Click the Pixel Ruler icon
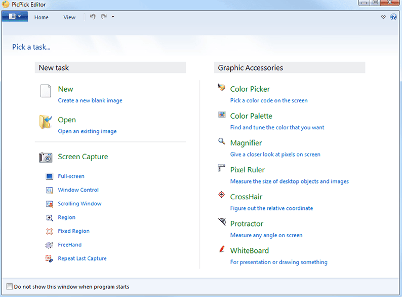402x297 pixels. click(222, 168)
